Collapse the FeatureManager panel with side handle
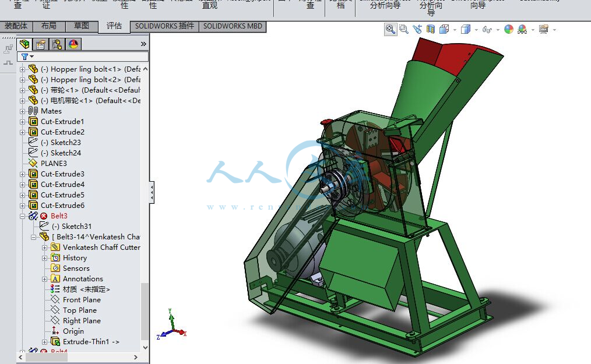The height and width of the screenshot is (364, 591). click(152, 192)
